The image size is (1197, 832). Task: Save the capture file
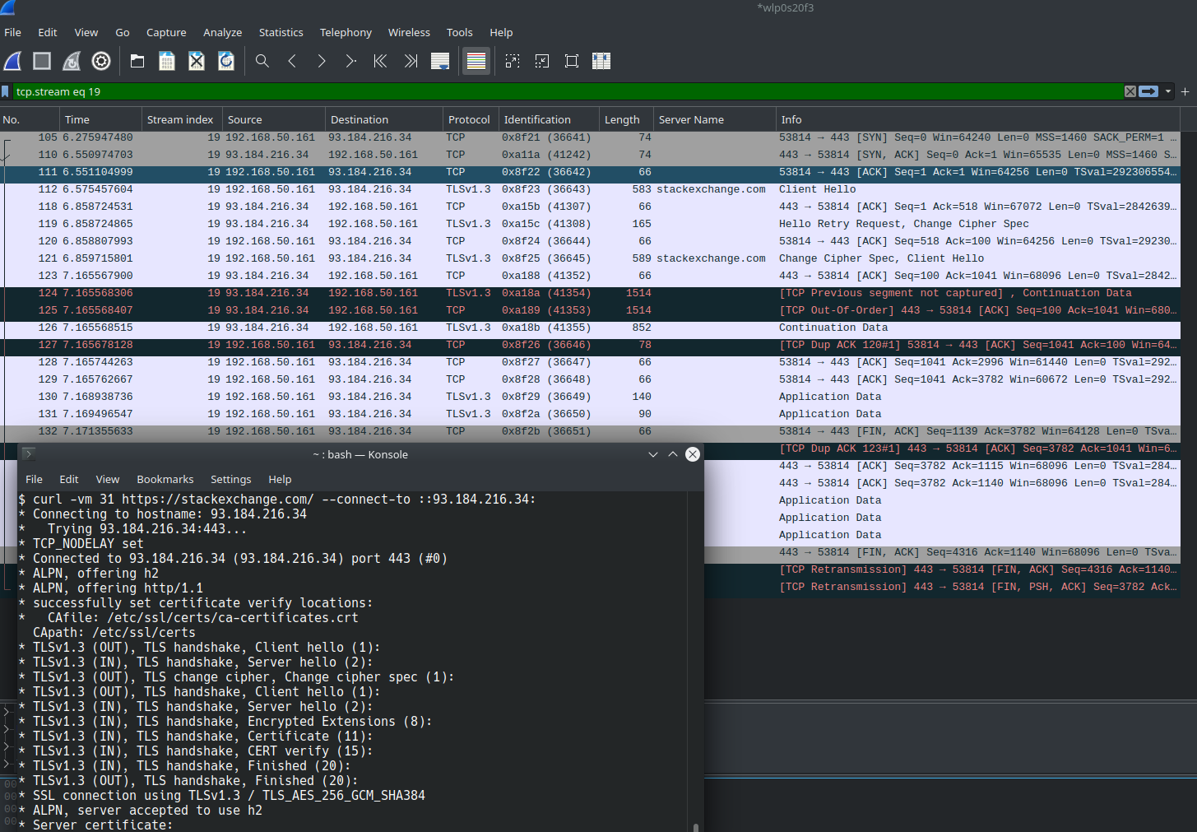point(167,61)
